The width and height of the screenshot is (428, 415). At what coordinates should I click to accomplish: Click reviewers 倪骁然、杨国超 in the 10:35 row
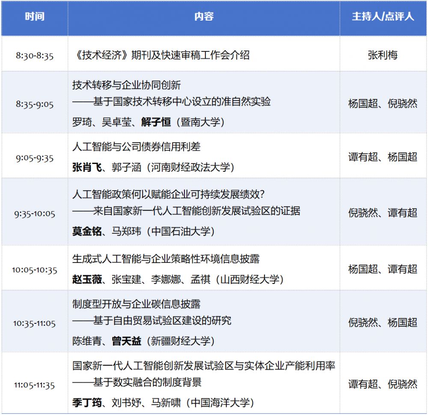coord(383,322)
